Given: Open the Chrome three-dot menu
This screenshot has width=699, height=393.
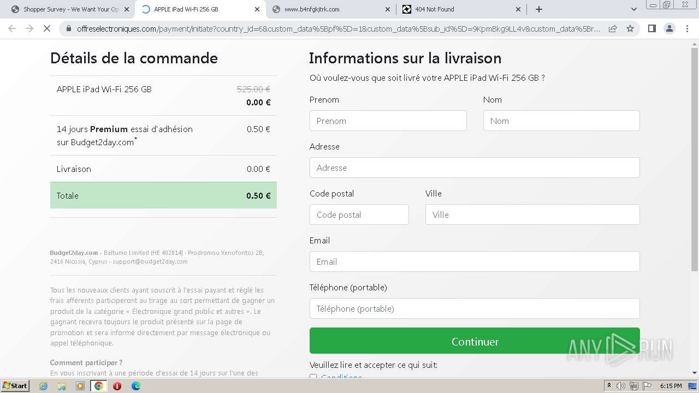Looking at the screenshot, I should pyautogui.click(x=687, y=28).
